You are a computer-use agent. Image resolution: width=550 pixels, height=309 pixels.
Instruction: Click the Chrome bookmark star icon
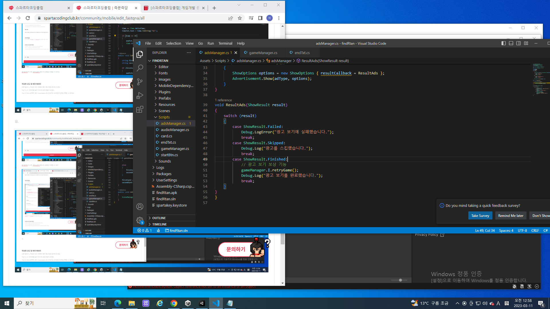point(240,18)
